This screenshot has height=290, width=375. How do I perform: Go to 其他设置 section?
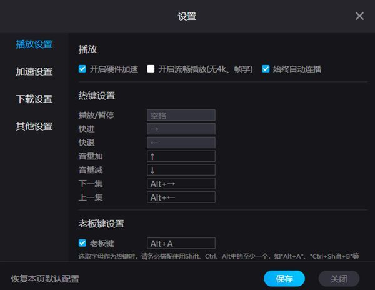tap(34, 126)
